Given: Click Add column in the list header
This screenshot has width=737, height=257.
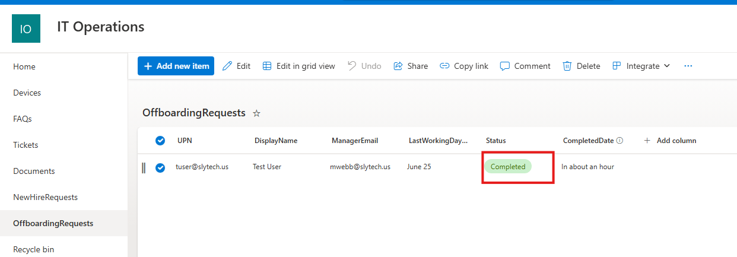Looking at the screenshot, I should [670, 141].
